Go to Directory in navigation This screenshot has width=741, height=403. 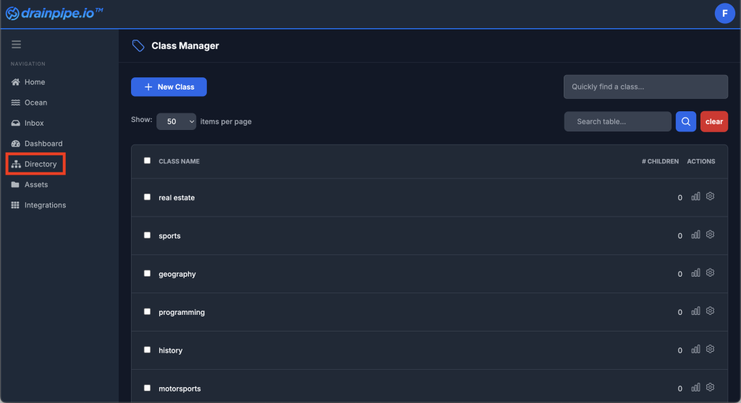click(40, 164)
